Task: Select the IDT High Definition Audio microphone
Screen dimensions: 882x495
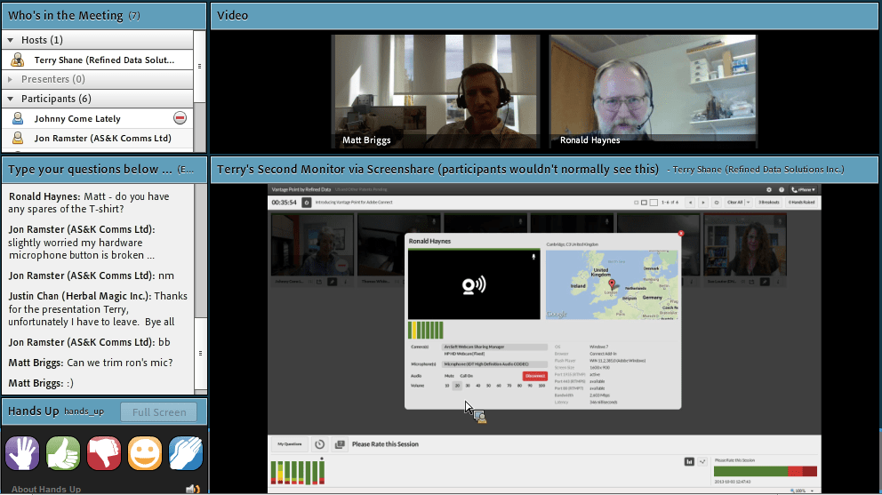Action: [494, 364]
